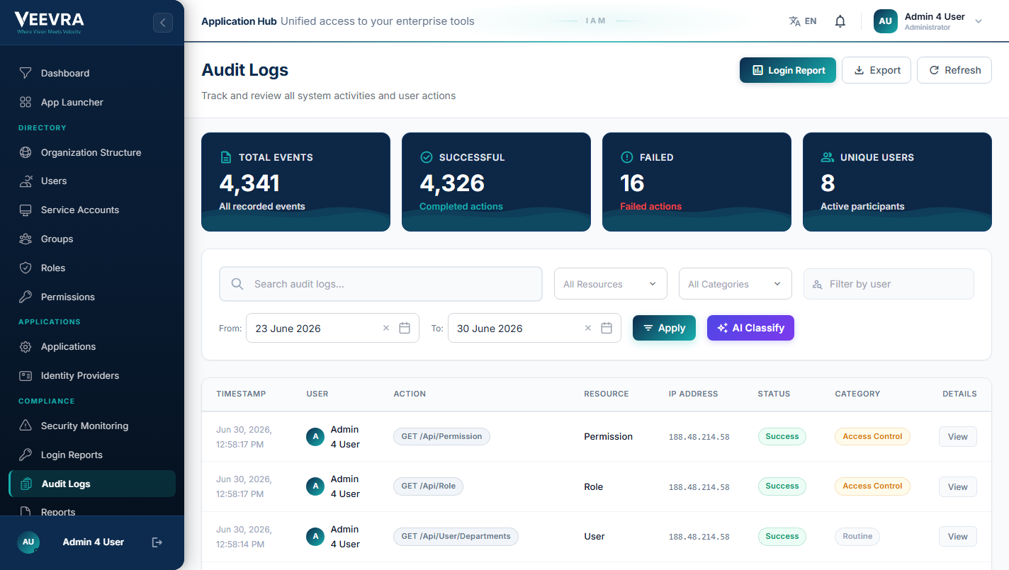The image size is (1009, 570).
Task: Click the Success status in the Role row
Action: [782, 486]
